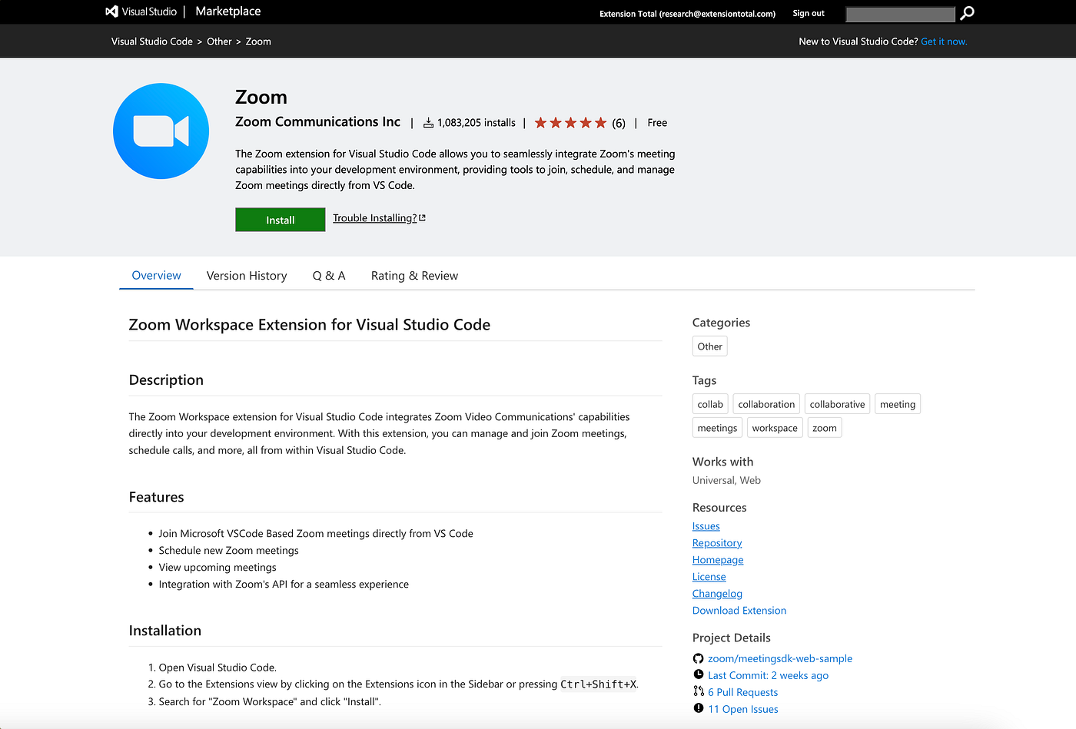Click the Zoom breadcrumb item
This screenshot has width=1076, height=729.
click(x=258, y=41)
